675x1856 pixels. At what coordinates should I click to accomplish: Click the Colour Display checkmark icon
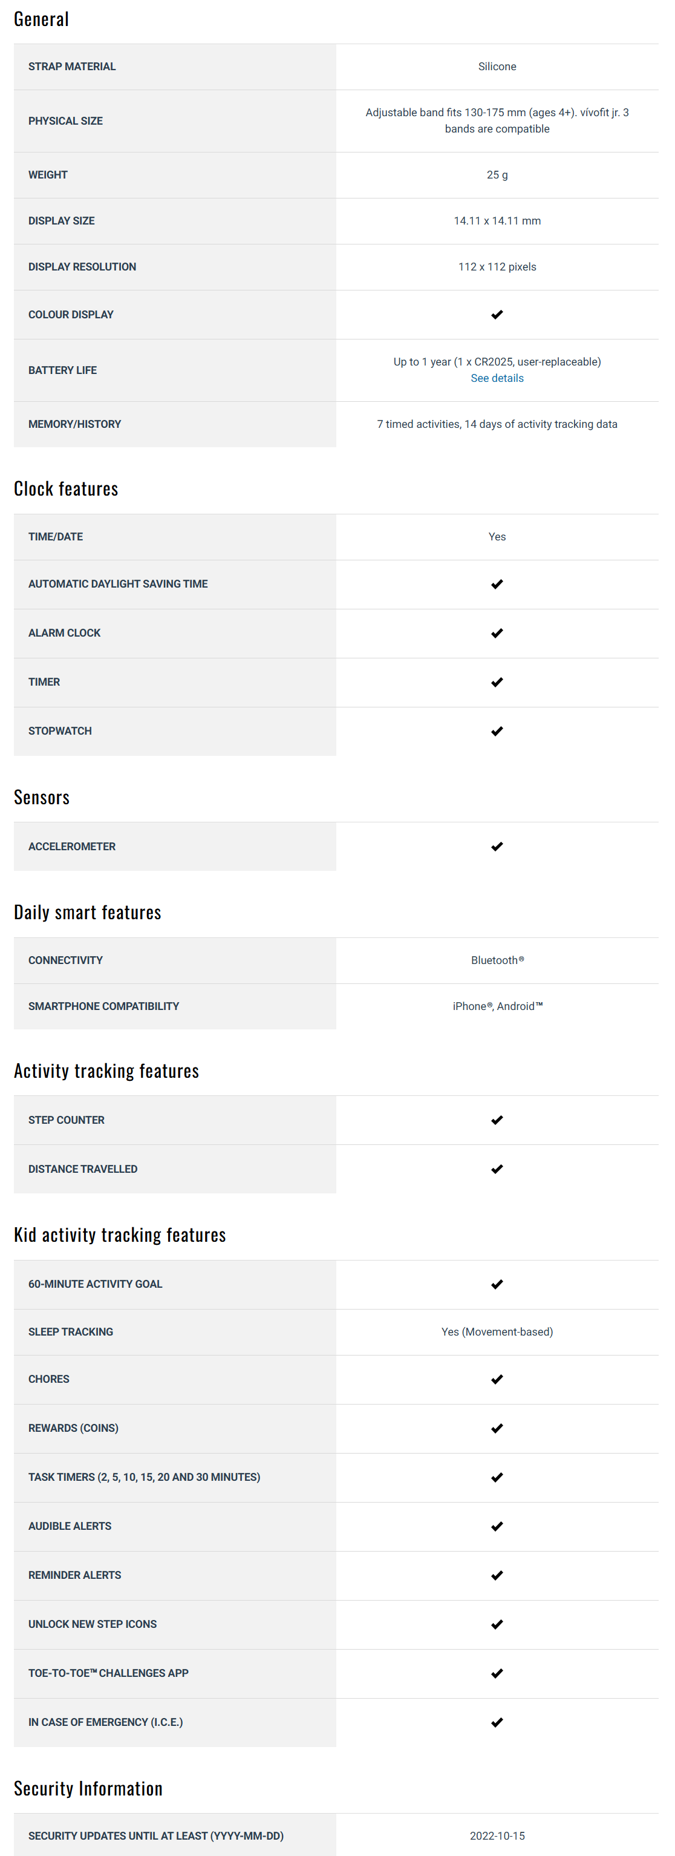[x=497, y=315]
